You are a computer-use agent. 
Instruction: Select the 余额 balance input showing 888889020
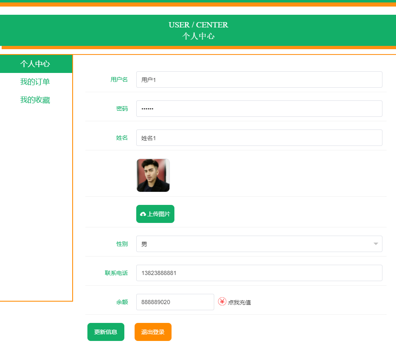175,302
